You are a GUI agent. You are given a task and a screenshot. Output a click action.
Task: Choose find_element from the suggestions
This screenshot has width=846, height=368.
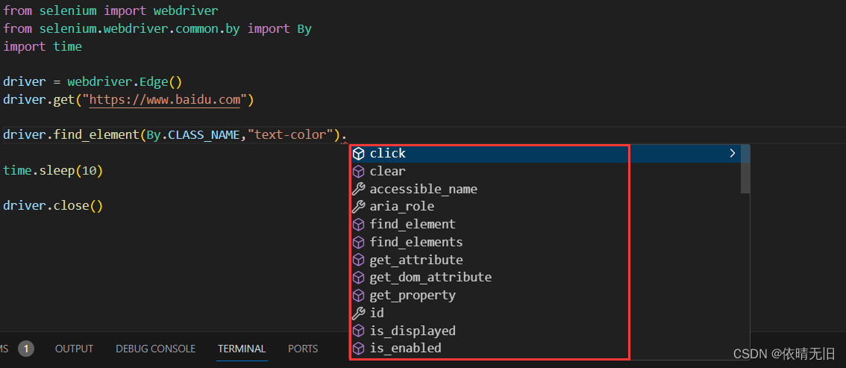coord(545,225)
